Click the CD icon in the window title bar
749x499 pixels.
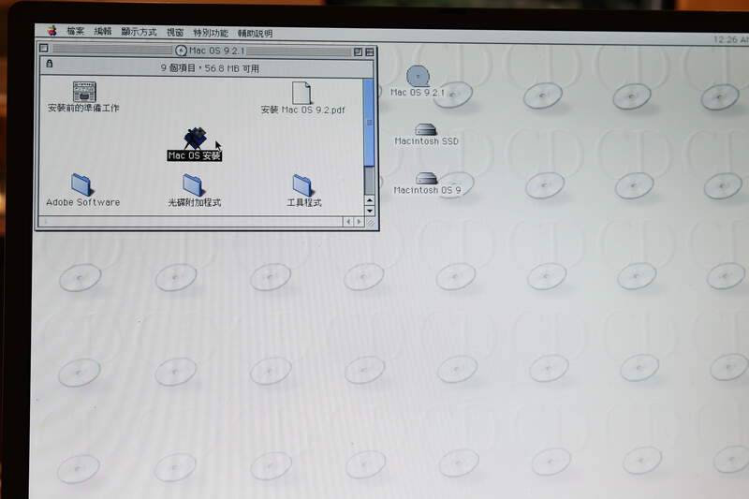pyautogui.click(x=181, y=51)
